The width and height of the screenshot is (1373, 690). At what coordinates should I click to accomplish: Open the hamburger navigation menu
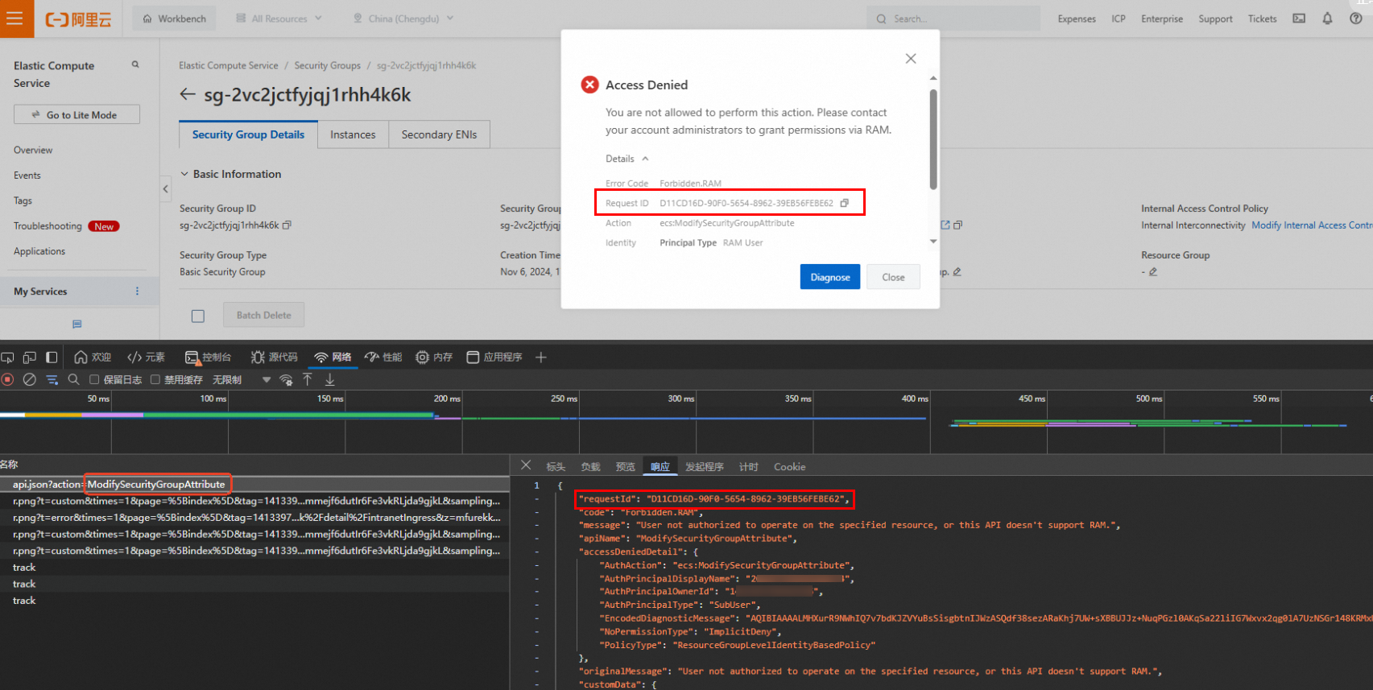[x=15, y=18]
